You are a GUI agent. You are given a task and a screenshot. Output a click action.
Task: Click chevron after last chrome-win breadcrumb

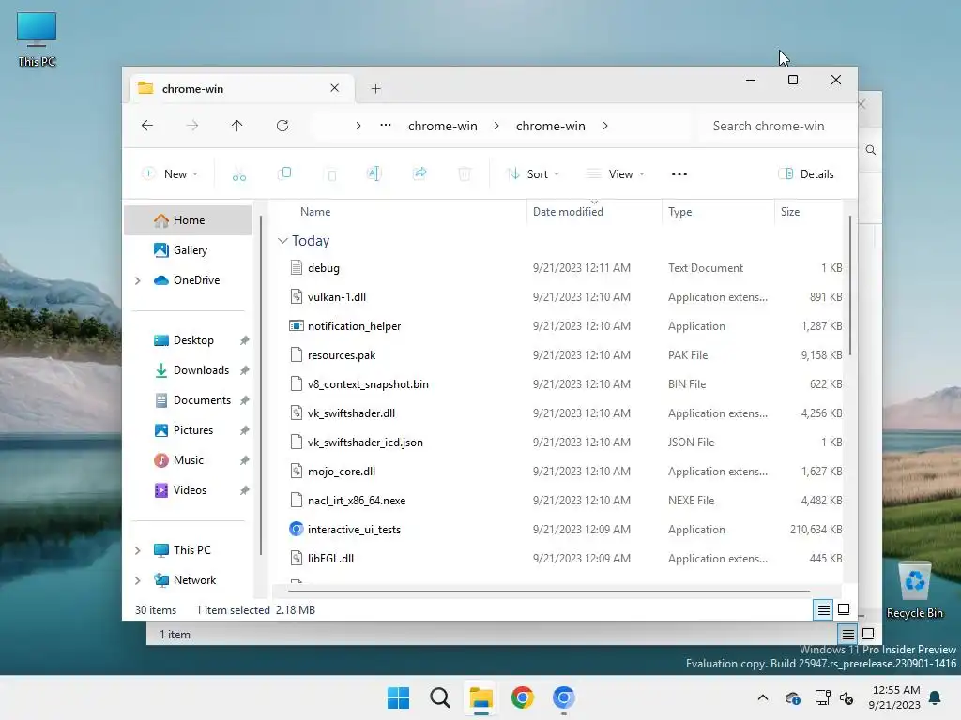click(605, 126)
